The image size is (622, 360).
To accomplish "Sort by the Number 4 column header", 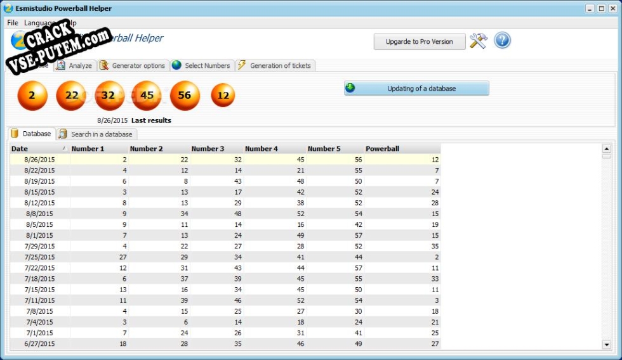I will click(x=274, y=148).
